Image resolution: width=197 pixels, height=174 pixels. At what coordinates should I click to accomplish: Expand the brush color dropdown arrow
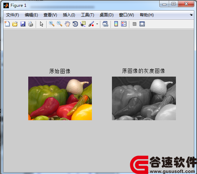coord(97,24)
